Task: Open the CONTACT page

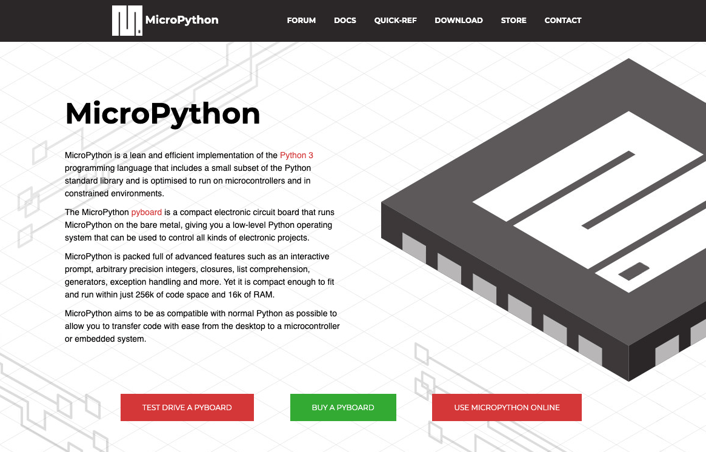Action: click(x=562, y=21)
